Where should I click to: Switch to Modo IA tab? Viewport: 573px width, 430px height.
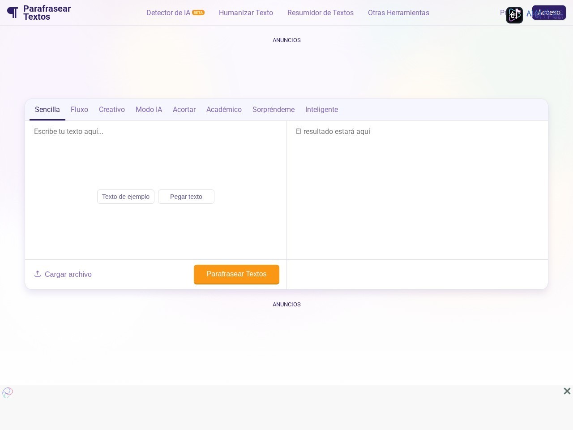pos(149,110)
